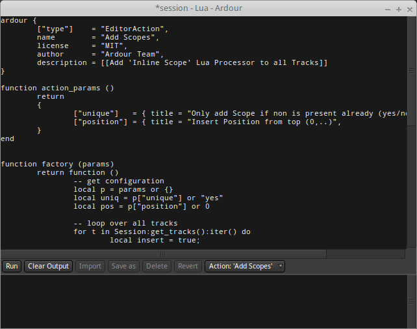The height and width of the screenshot is (329, 417).
Task: Click the code editor's vertical scrollbar handle
Action: pyautogui.click(x=411, y=71)
